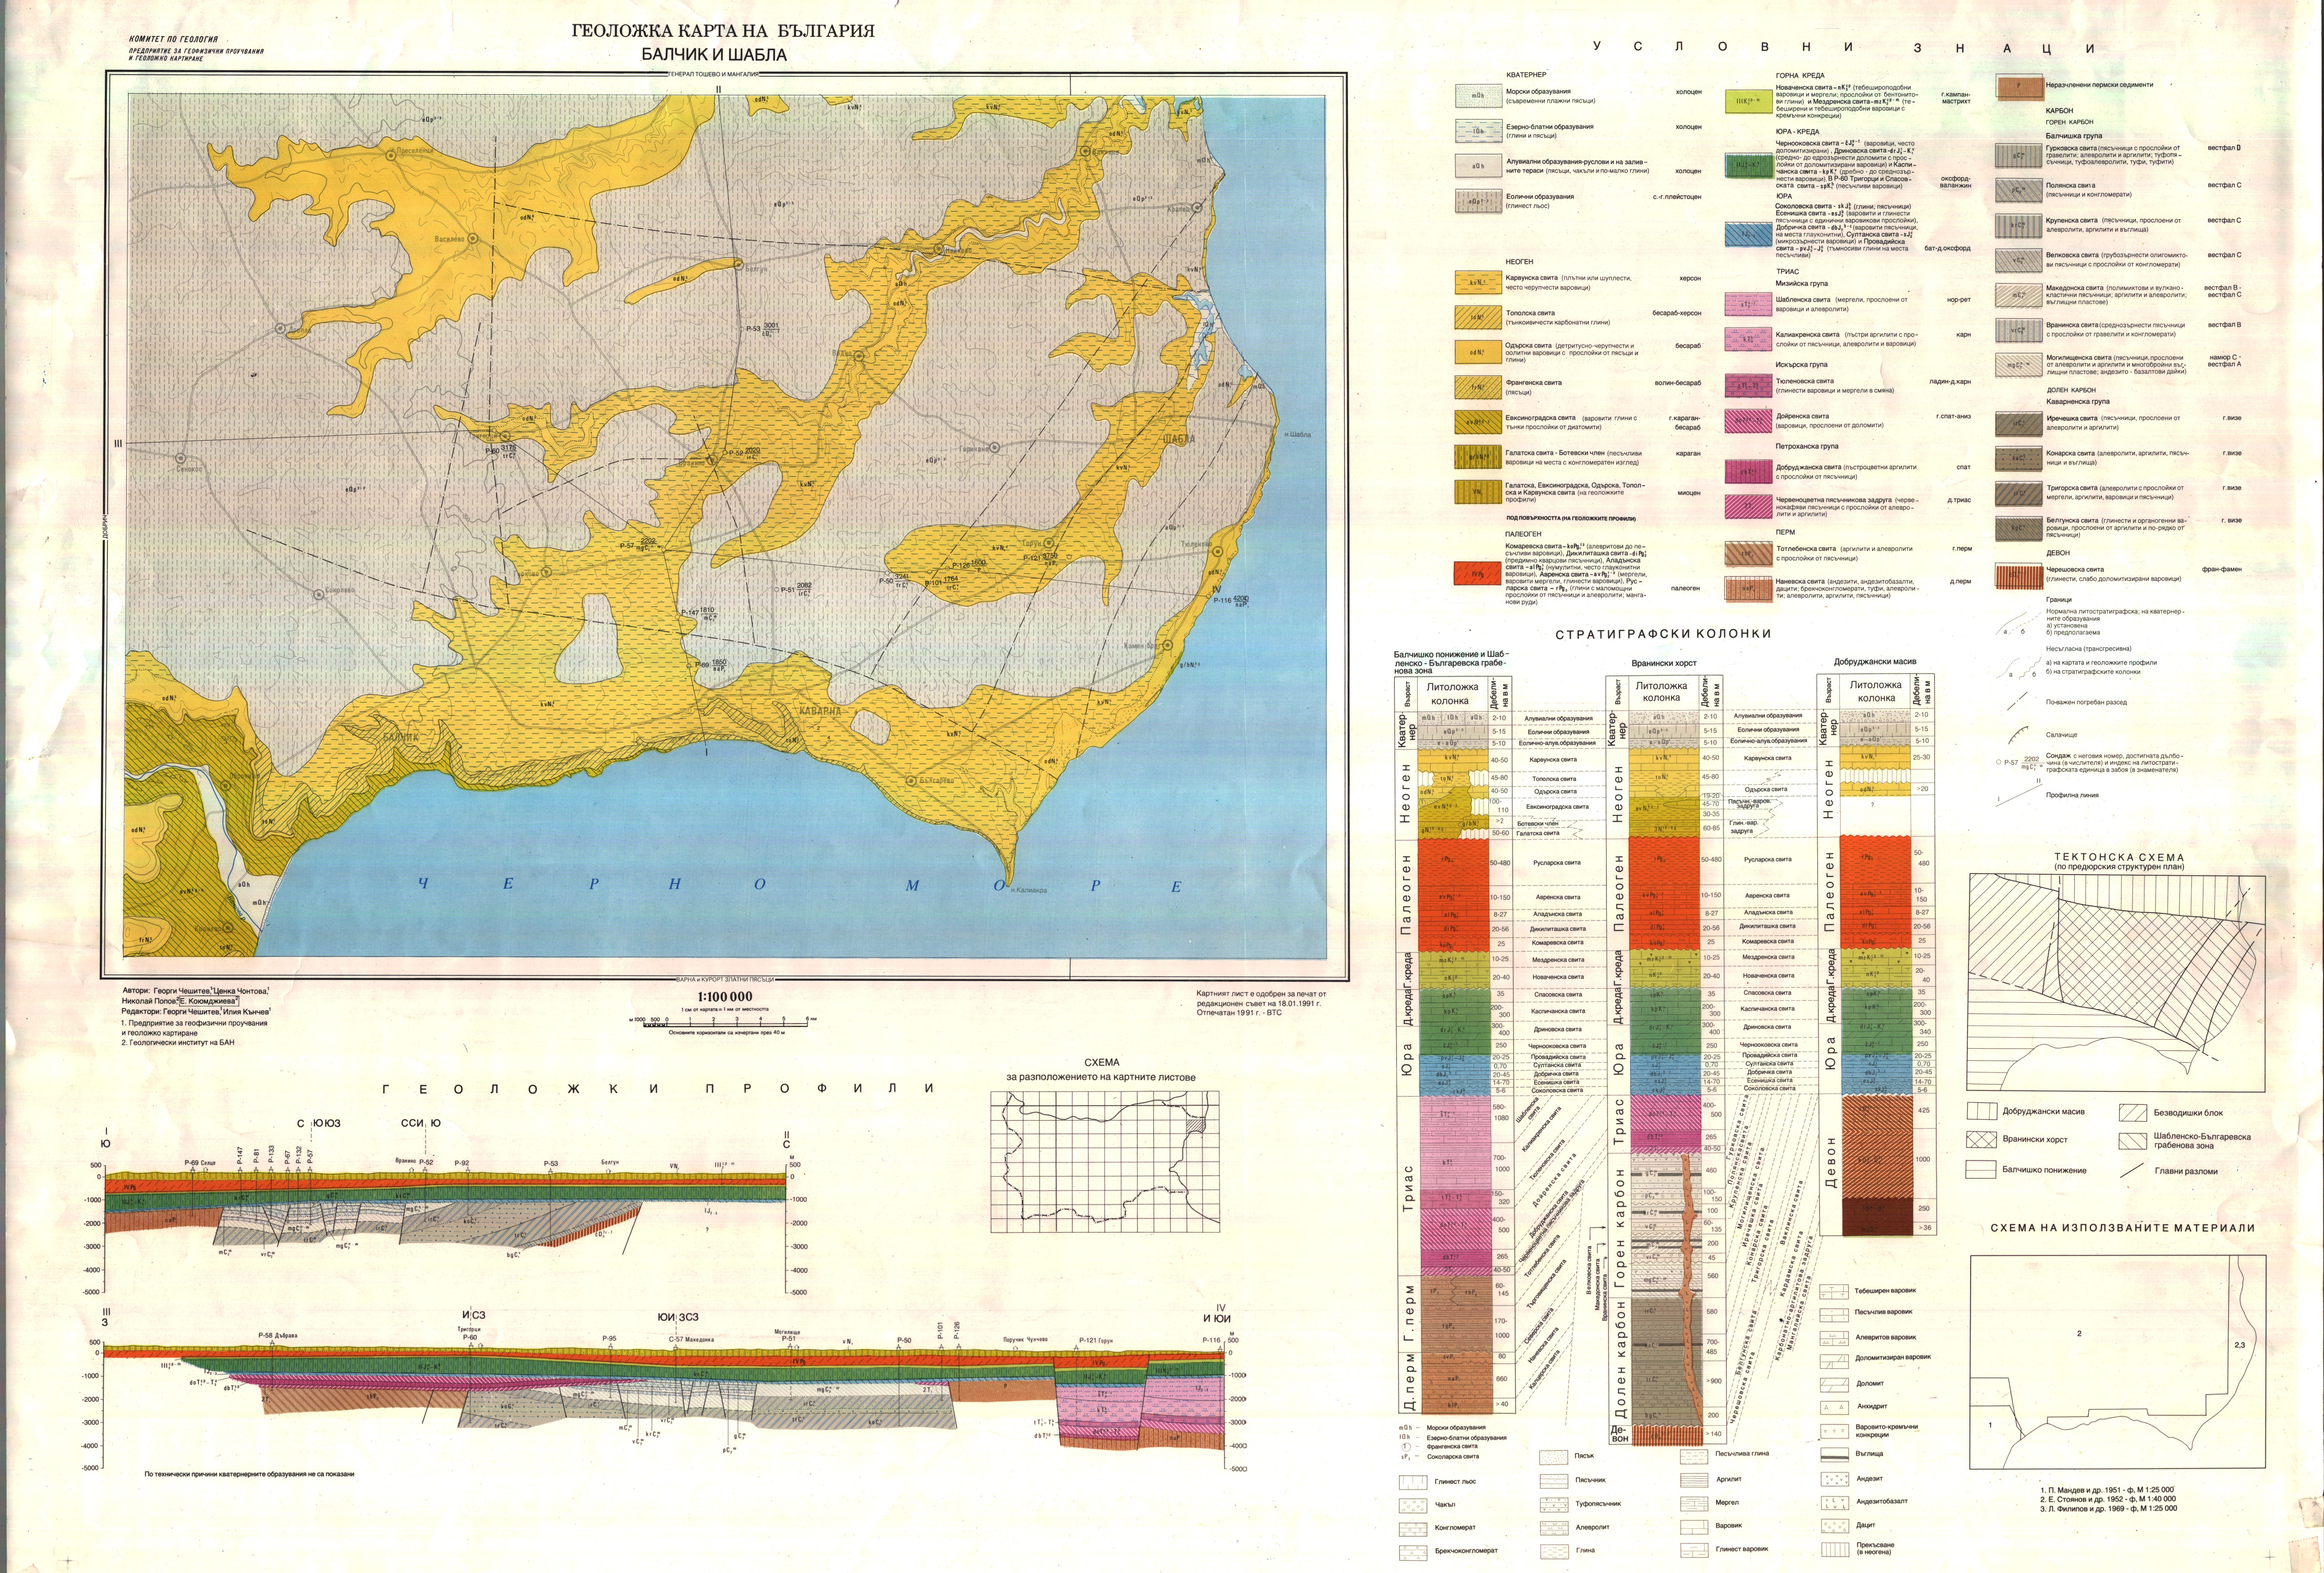Click the lime-green Горна Креда legend swatch
This screenshot has height=1573, width=2324.
coord(1749,101)
